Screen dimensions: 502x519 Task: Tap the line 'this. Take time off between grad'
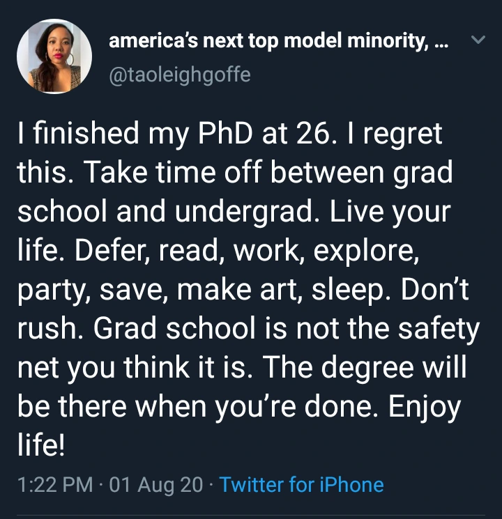235,173
